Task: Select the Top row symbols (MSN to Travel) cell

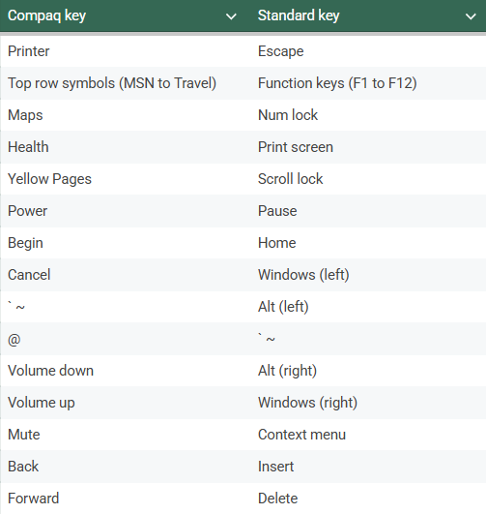Action: coord(125,83)
